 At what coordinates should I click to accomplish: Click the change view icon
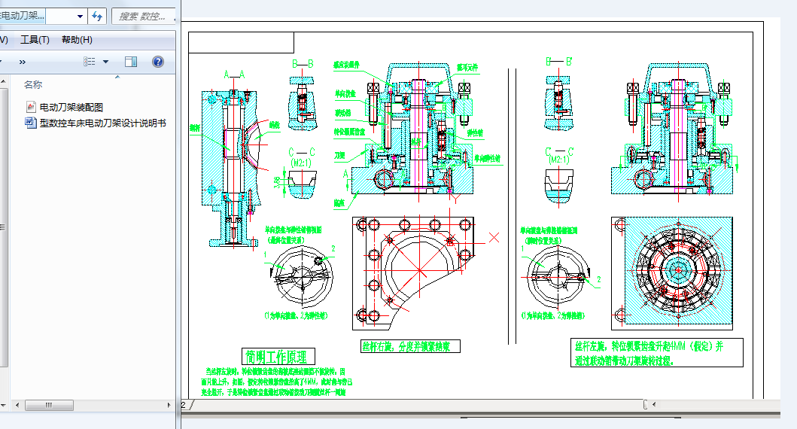point(89,62)
